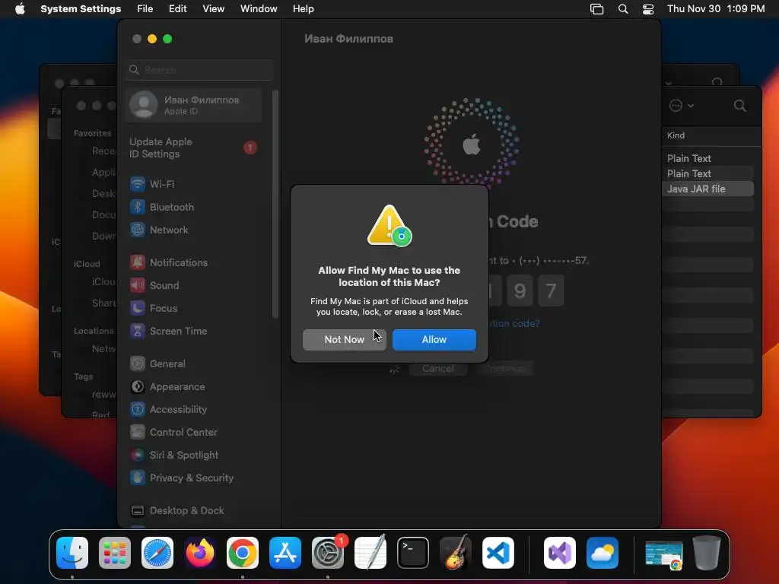The height and width of the screenshot is (584, 779).
Task: Launch Visual Studio Code from the Dock
Action: (x=498, y=553)
